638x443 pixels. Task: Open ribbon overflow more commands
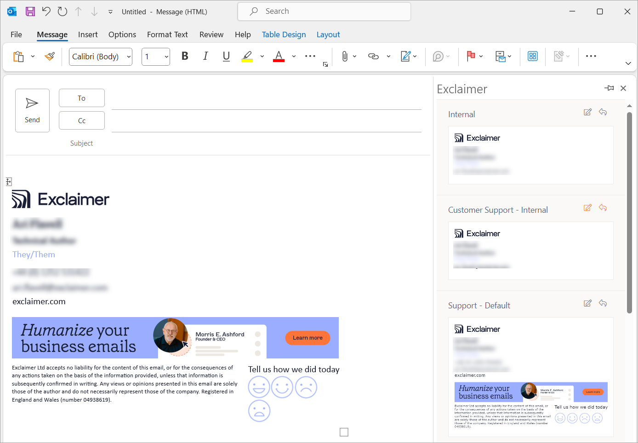coord(591,56)
